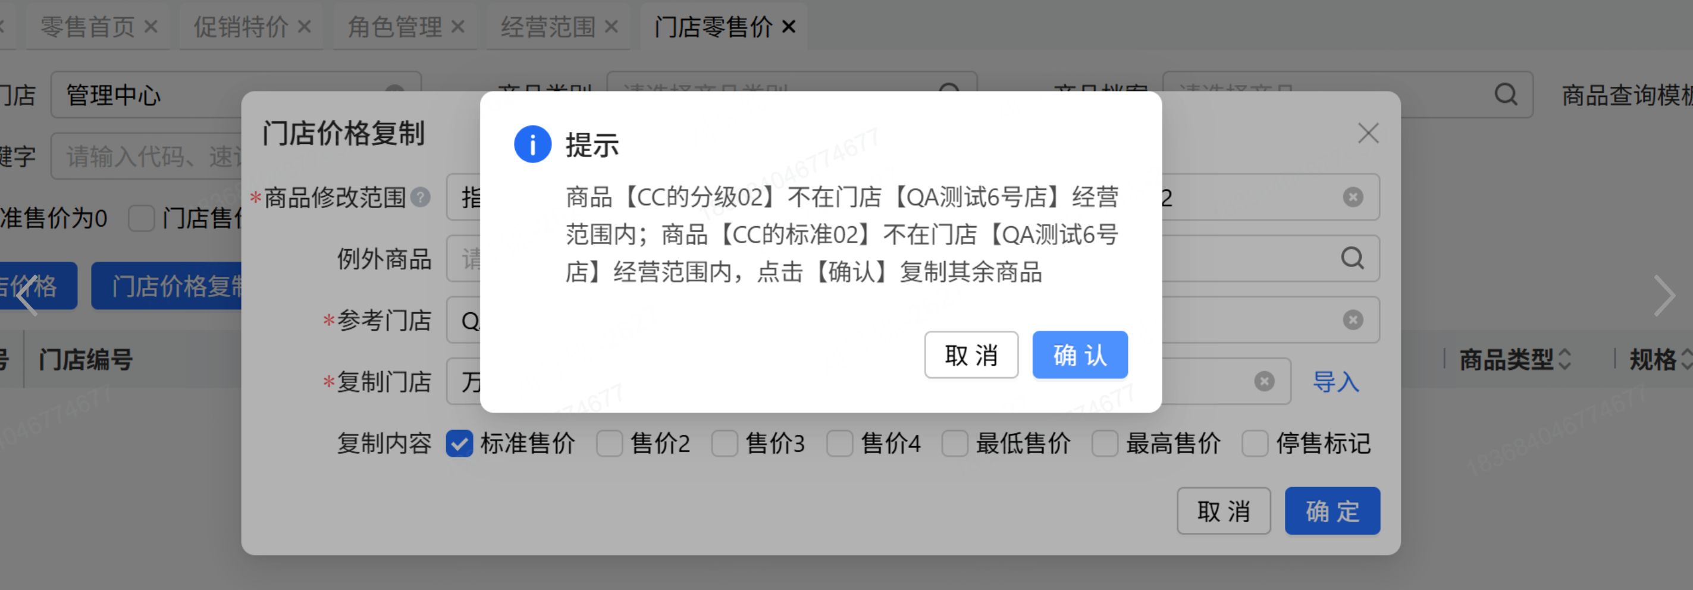
Task: Confirm the prompt with 确认 button
Action: pyautogui.click(x=1080, y=355)
